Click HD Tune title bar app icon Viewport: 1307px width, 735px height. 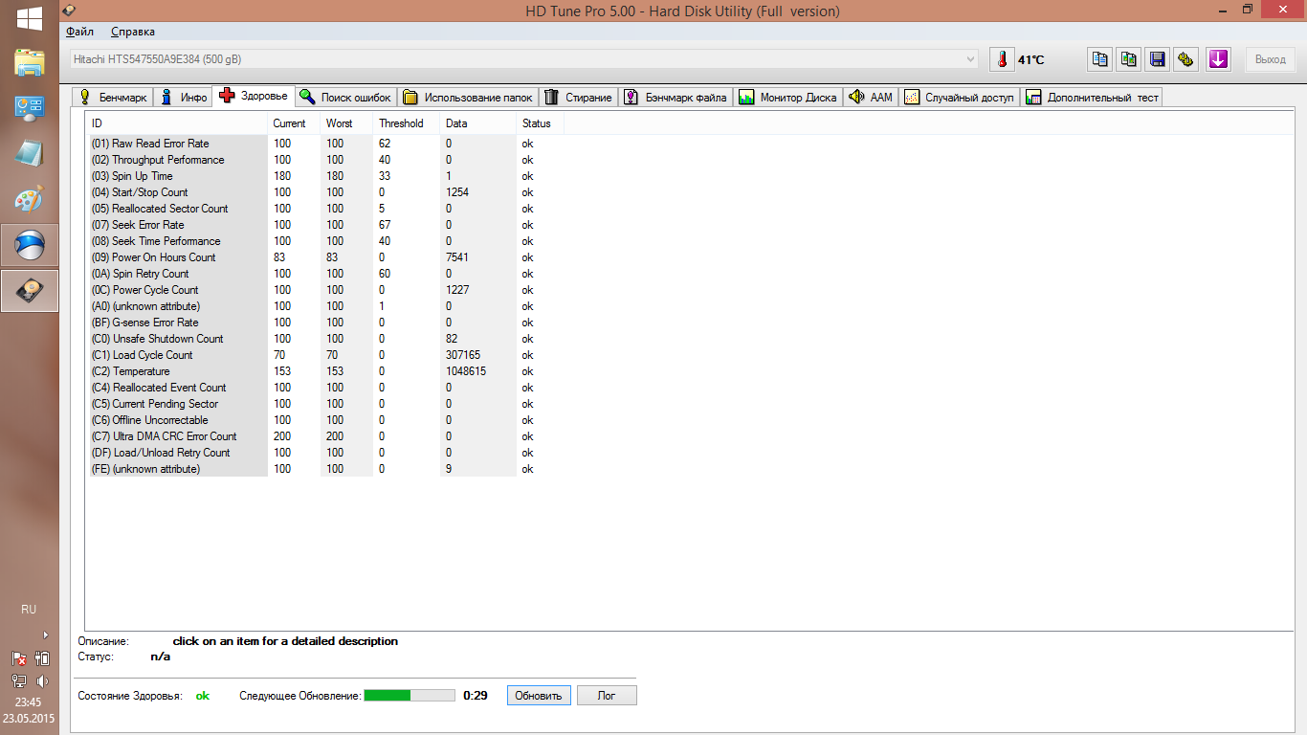[68, 11]
